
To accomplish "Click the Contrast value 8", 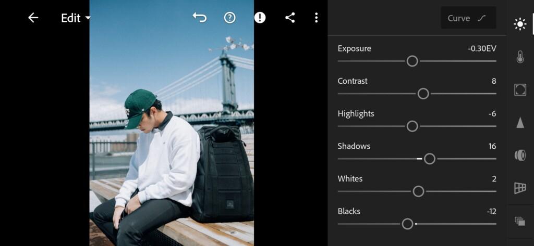I will click(x=494, y=81).
